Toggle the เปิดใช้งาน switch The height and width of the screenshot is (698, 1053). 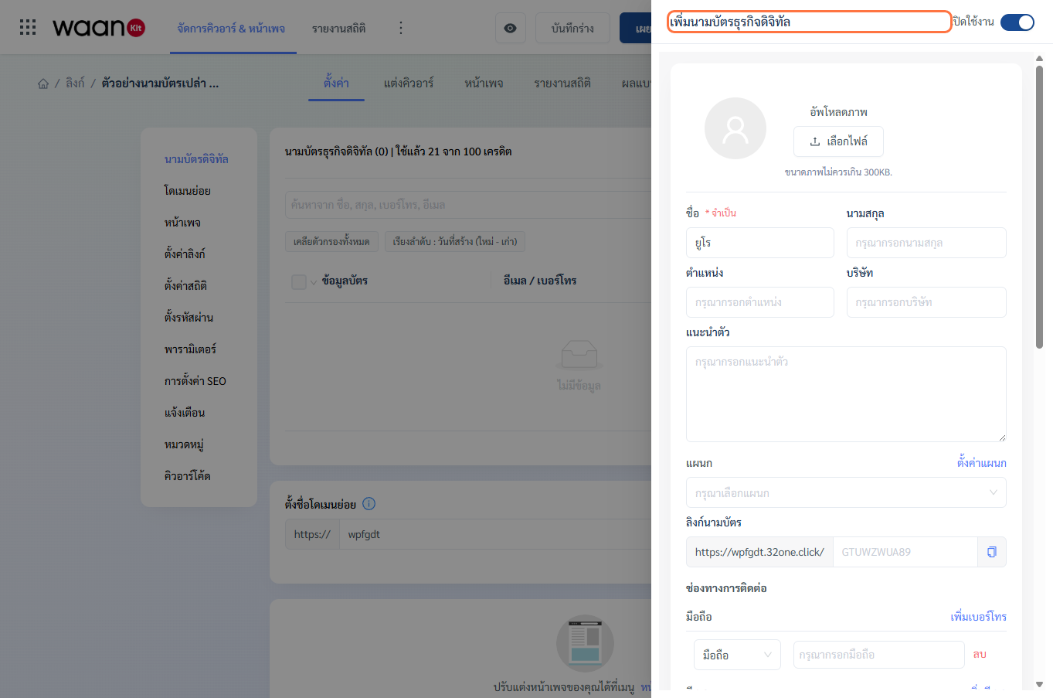click(1017, 22)
